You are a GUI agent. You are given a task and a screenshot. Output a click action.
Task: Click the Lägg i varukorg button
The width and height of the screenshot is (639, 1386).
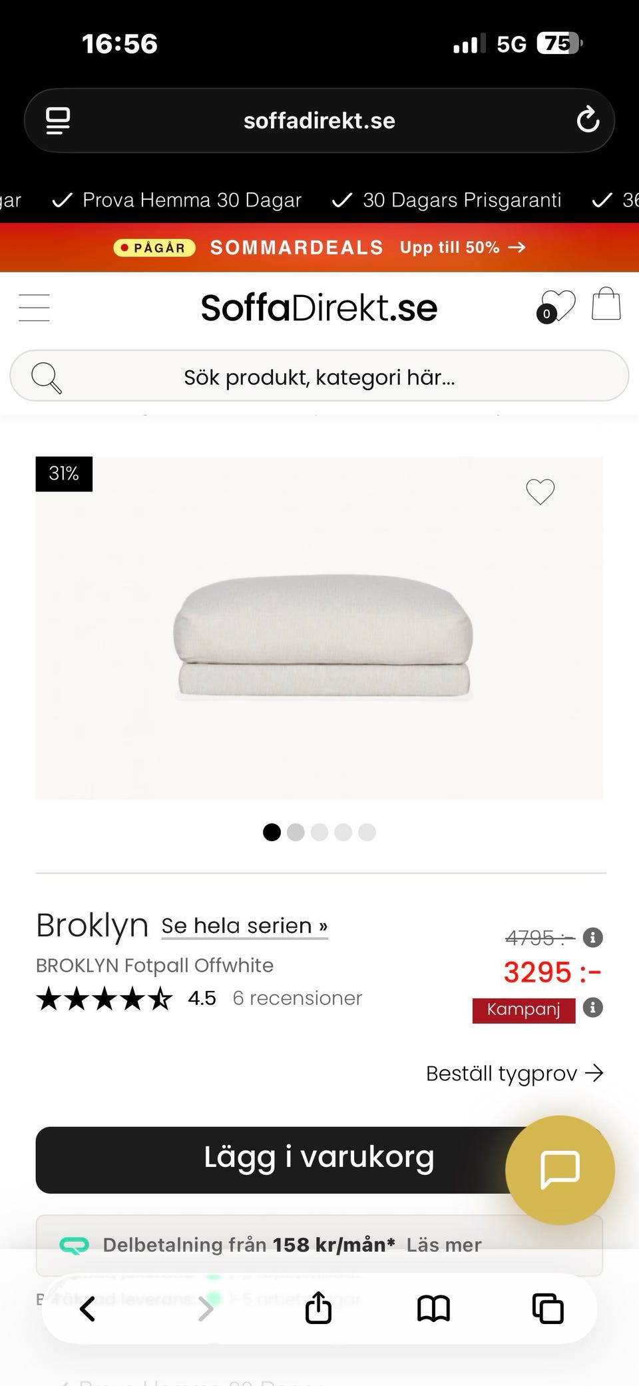pos(319,1160)
